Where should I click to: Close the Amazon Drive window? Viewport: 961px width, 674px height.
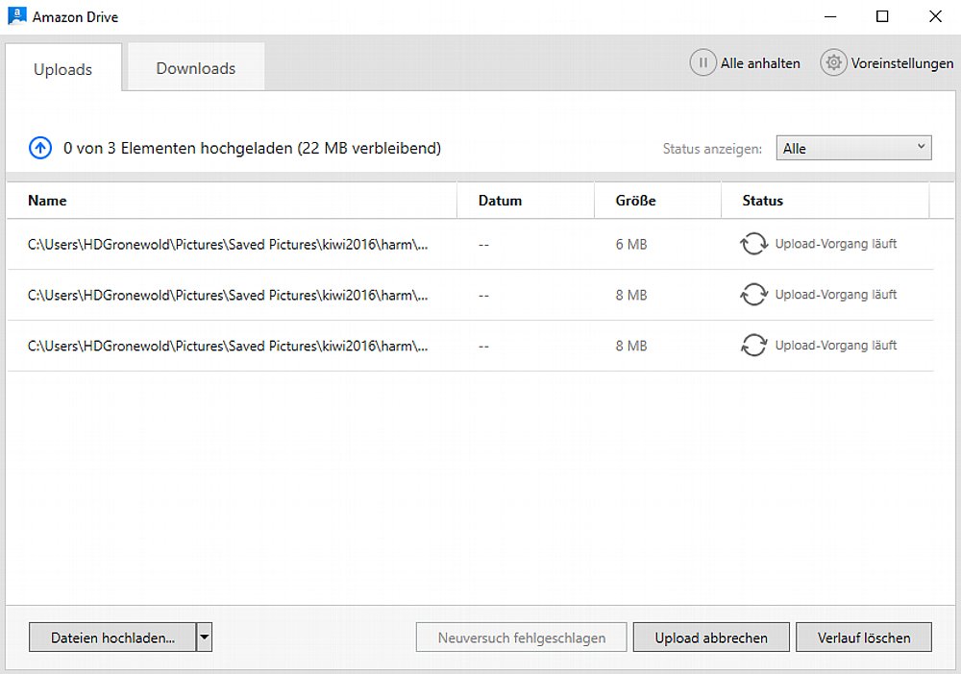point(935,16)
